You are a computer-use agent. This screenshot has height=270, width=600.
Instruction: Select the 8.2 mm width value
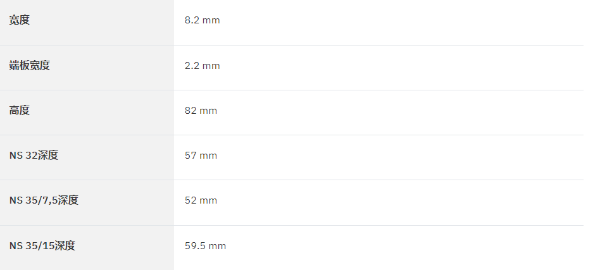pyautogui.click(x=203, y=20)
